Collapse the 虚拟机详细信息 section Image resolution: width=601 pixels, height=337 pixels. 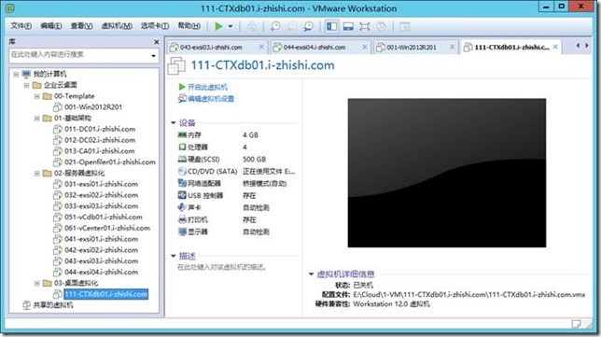tap(312, 274)
